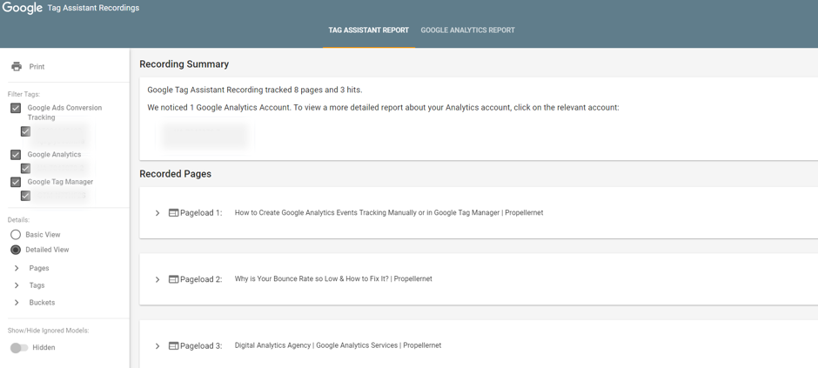Screen dimensions: 818x368
Task: Click Tag Assistant Recordings title
Action: coord(93,8)
